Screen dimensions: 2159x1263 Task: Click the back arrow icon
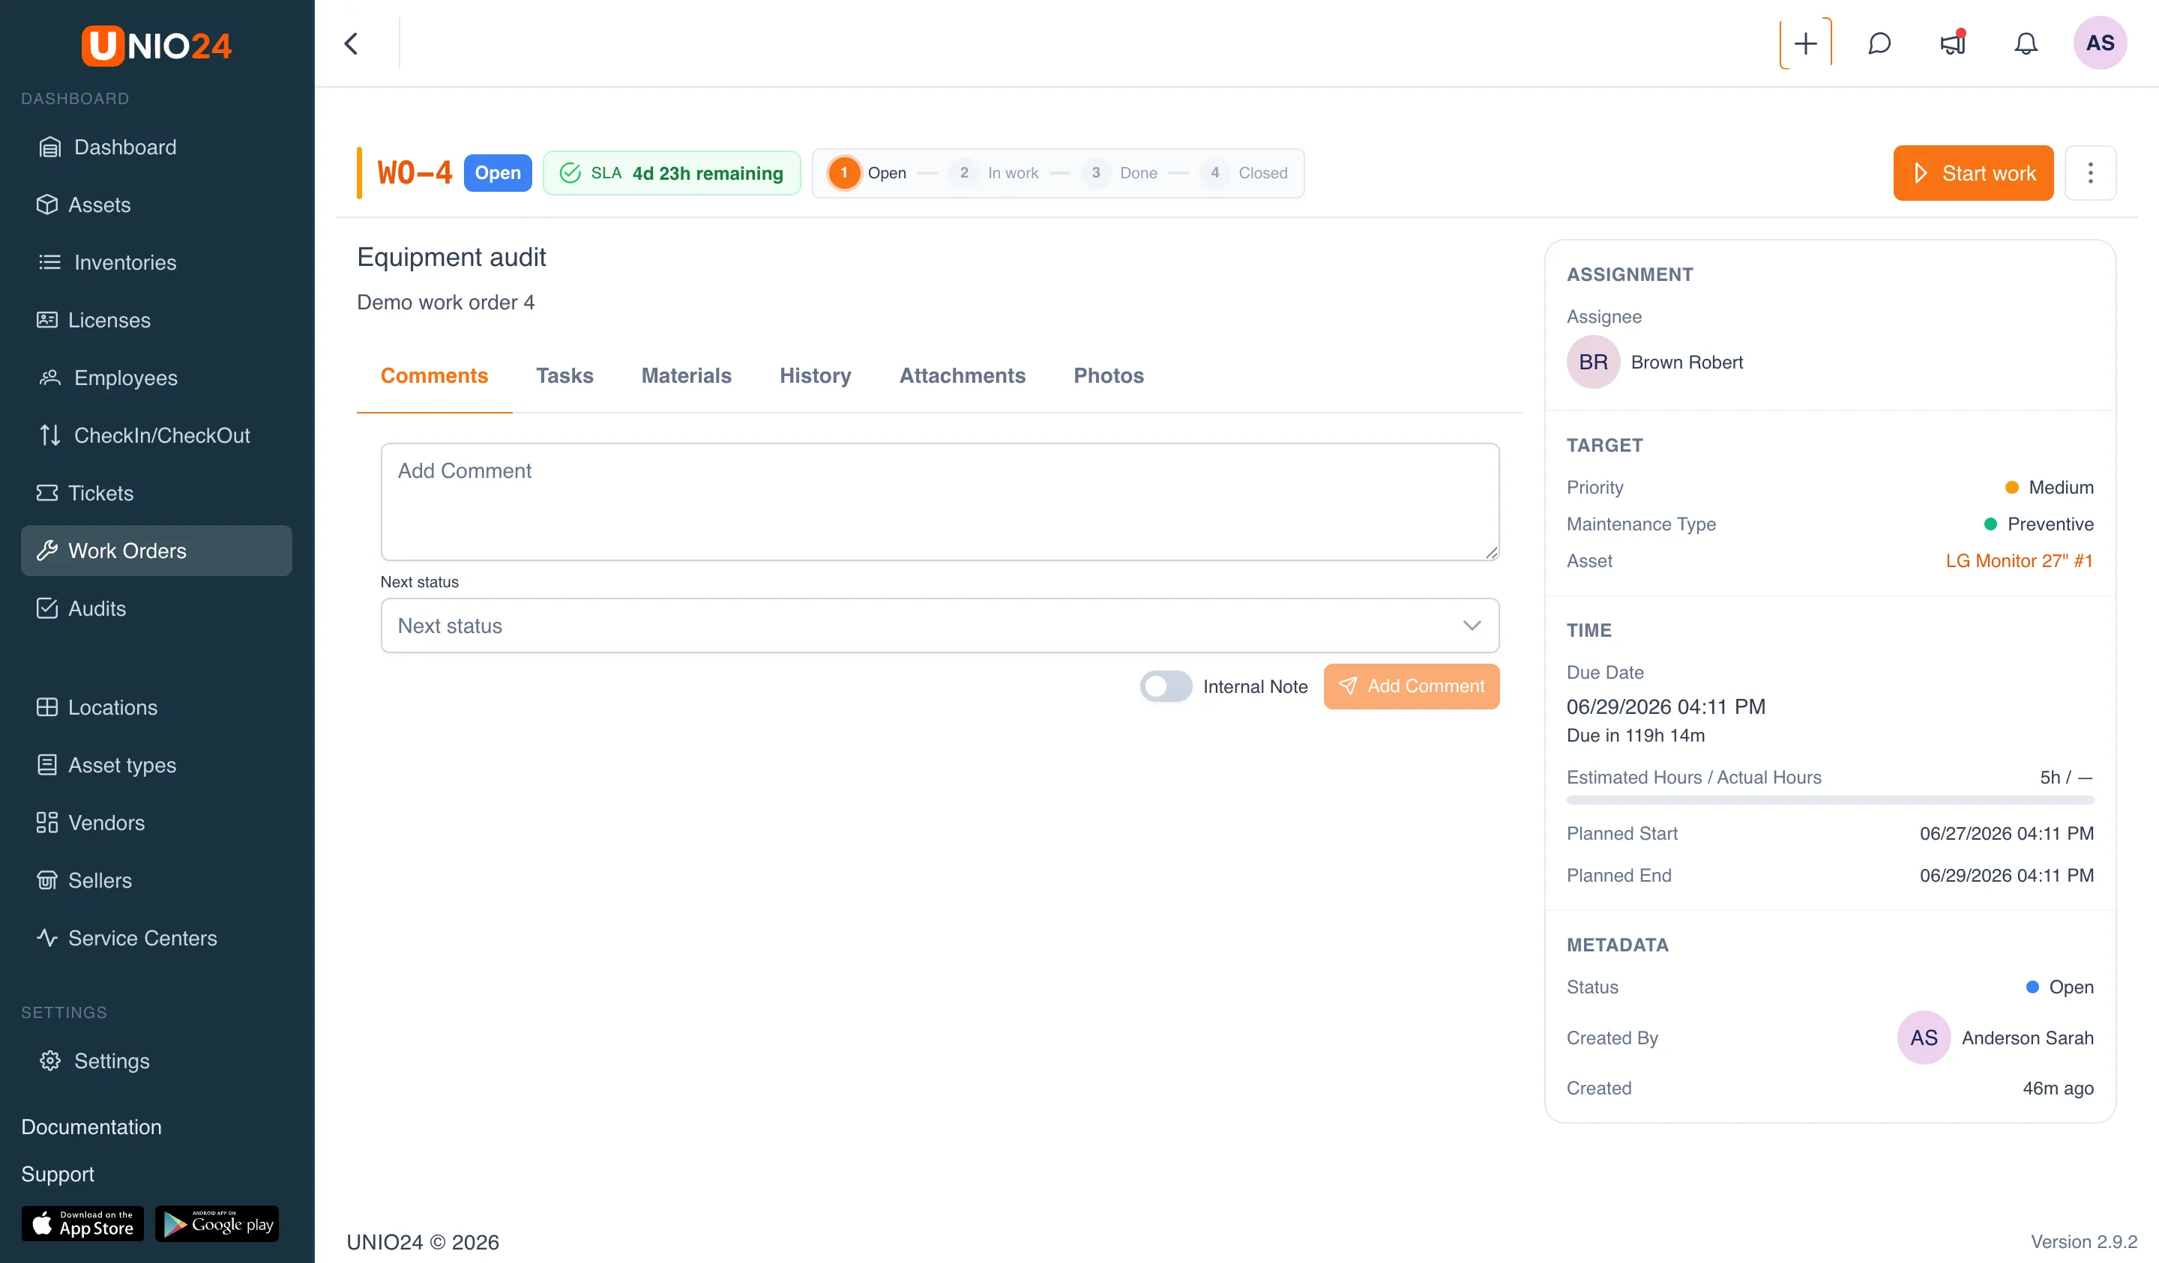(x=352, y=43)
